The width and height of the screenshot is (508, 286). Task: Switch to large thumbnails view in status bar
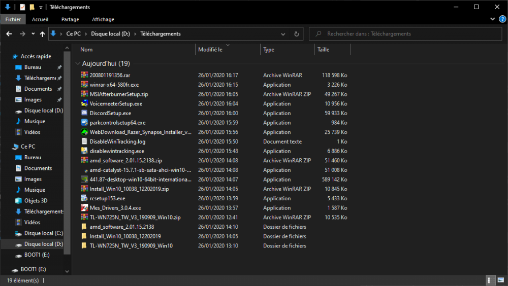[500, 280]
